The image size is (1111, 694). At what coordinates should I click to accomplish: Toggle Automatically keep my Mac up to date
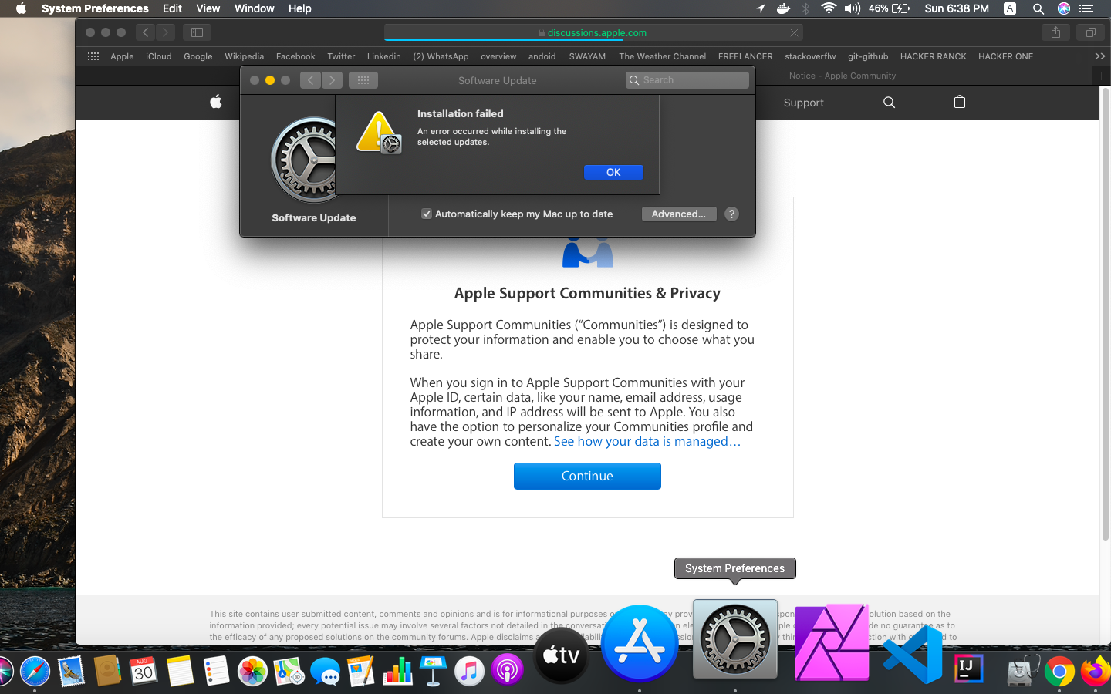[x=426, y=214]
